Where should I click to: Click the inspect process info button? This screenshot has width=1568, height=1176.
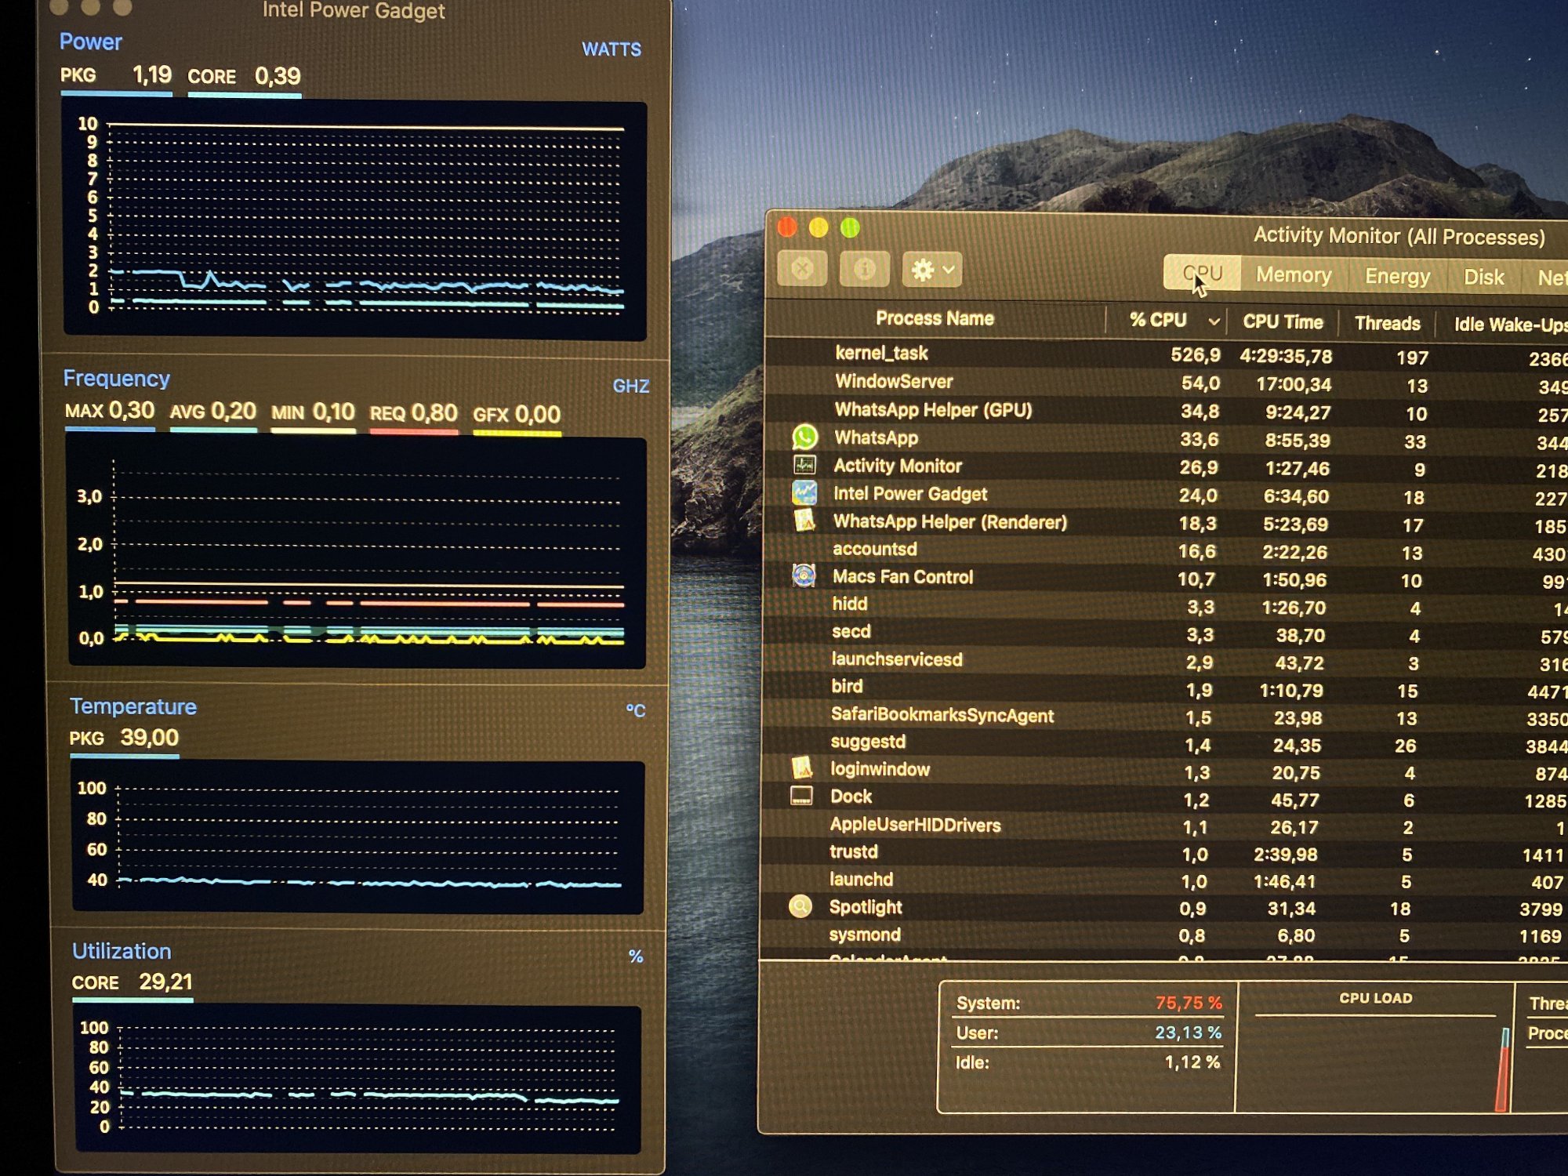coord(864,270)
